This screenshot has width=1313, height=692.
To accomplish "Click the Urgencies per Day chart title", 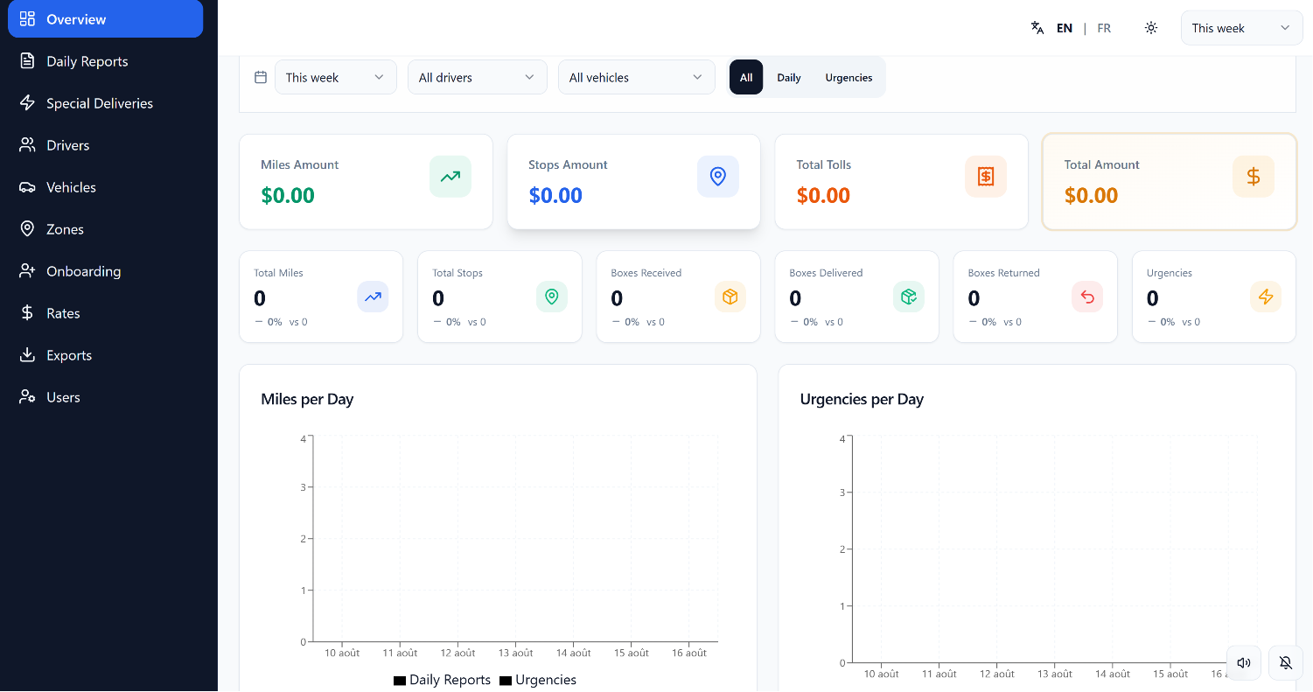I will pyautogui.click(x=862, y=399).
